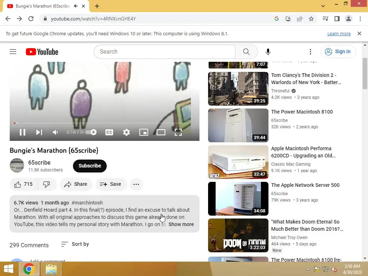Open Google icon in address bar
368x276 pixels.
(x=277, y=19)
